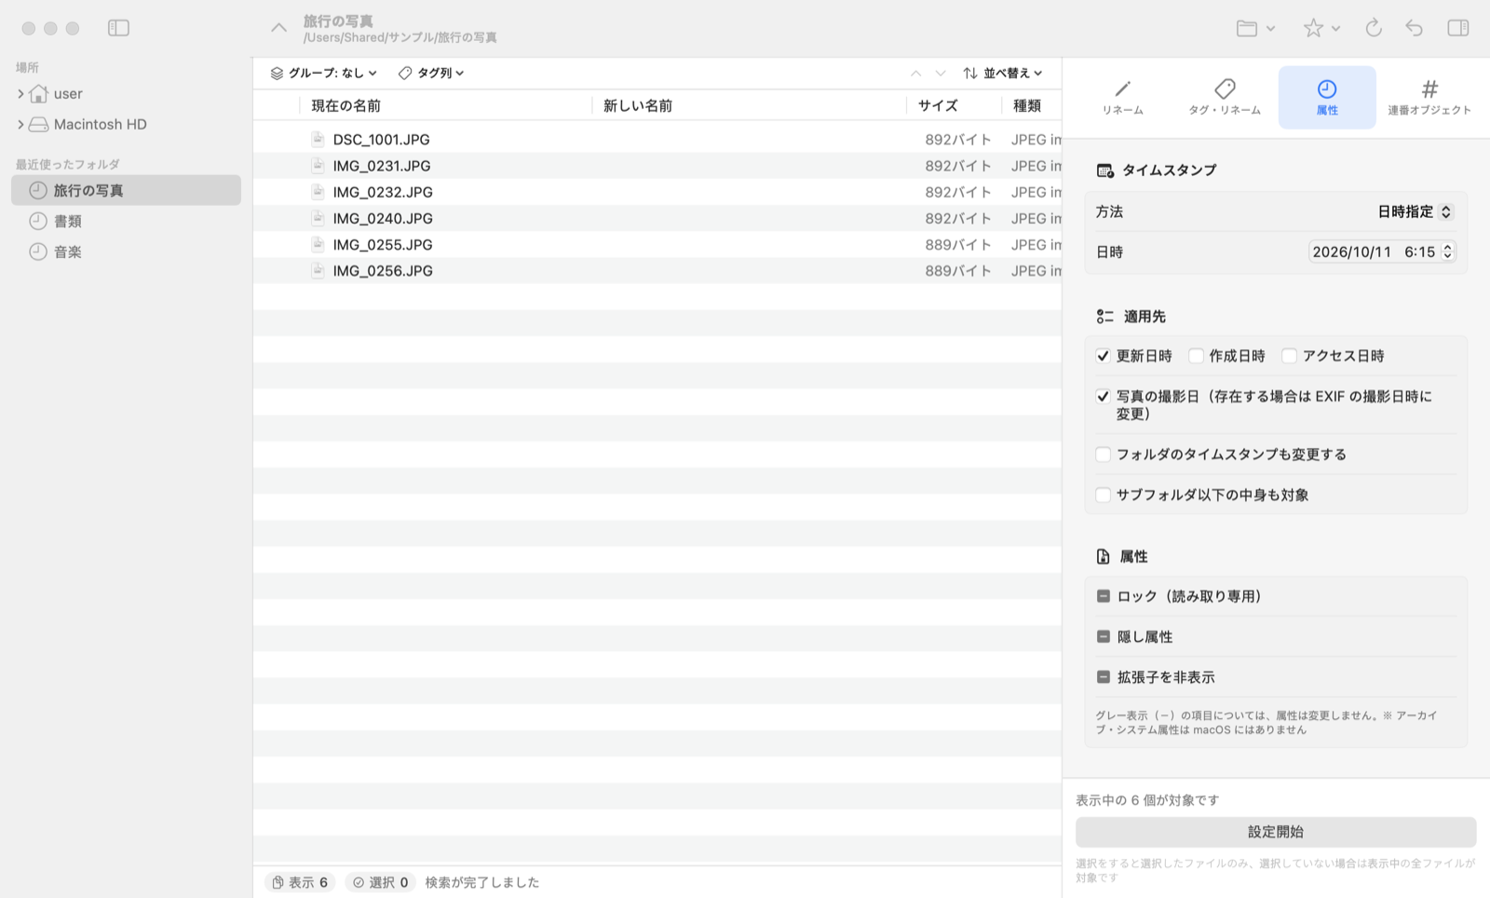Toggle the right inspector panel icon
1490x898 pixels.
tap(1458, 28)
